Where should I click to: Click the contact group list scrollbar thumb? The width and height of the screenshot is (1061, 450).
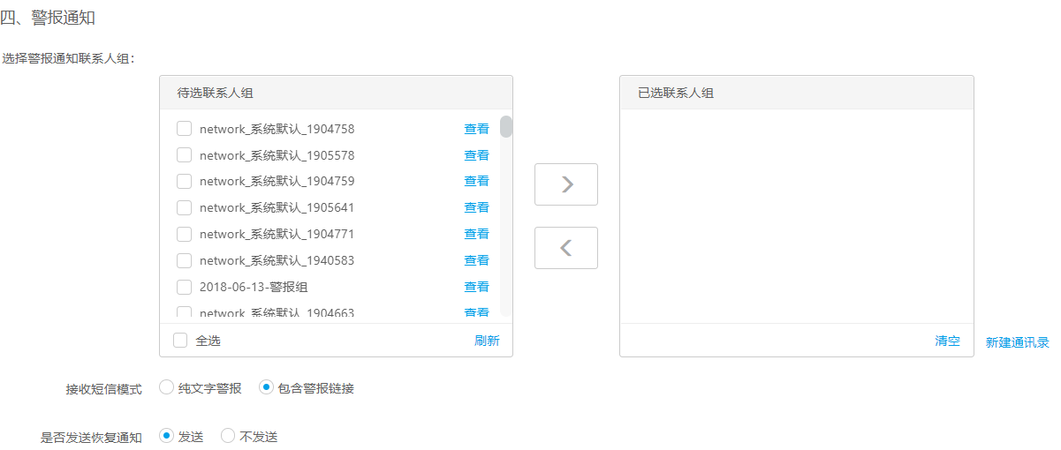point(506,127)
